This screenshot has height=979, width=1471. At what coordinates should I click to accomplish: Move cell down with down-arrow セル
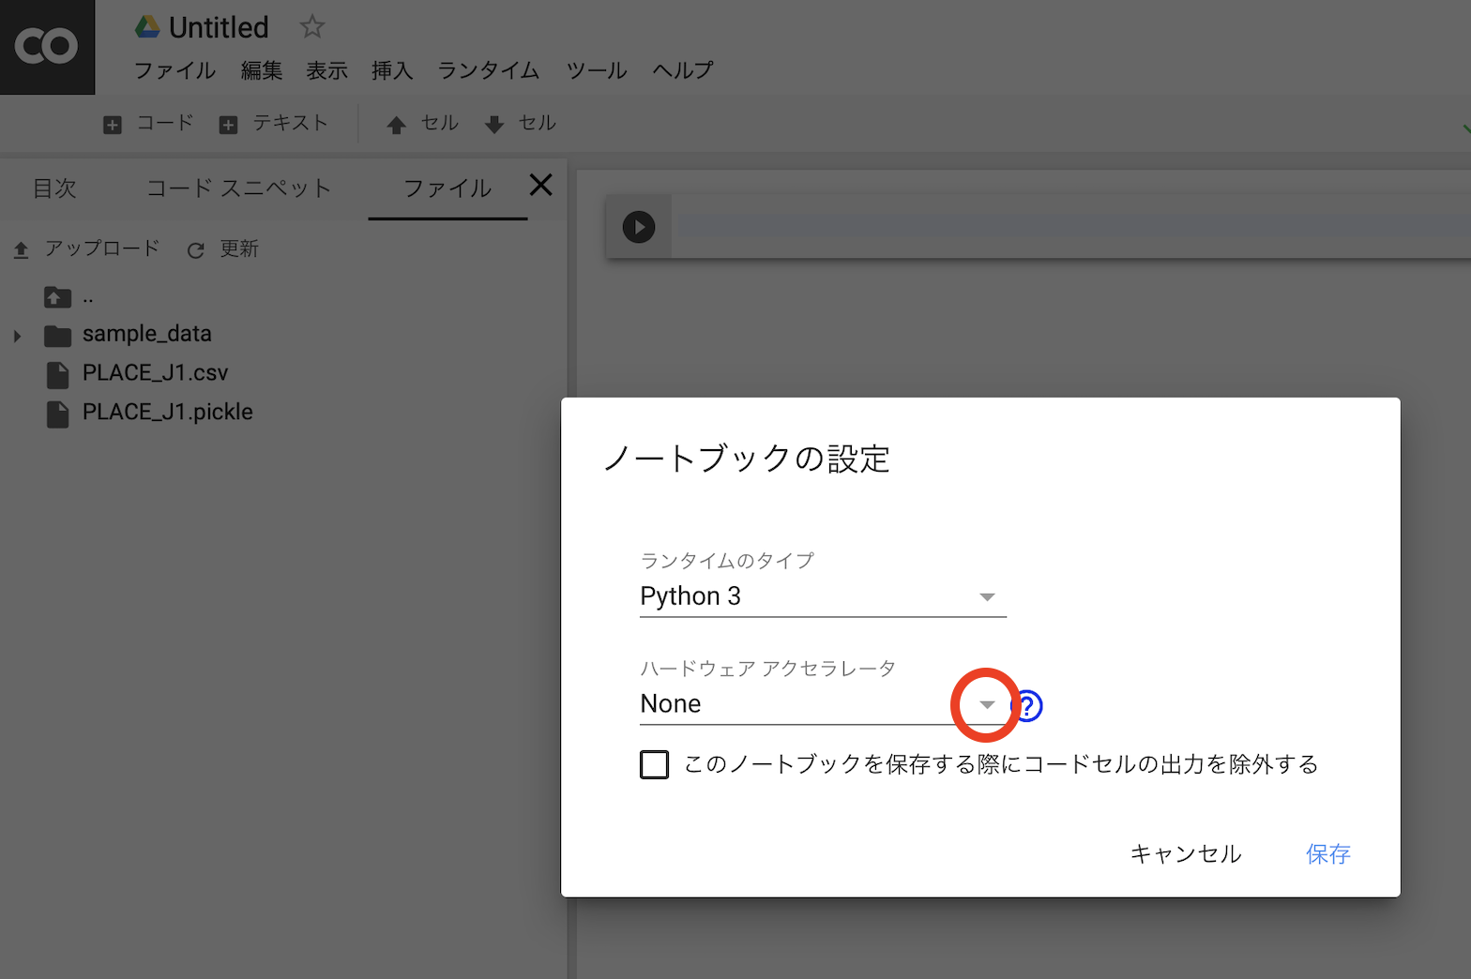521,124
